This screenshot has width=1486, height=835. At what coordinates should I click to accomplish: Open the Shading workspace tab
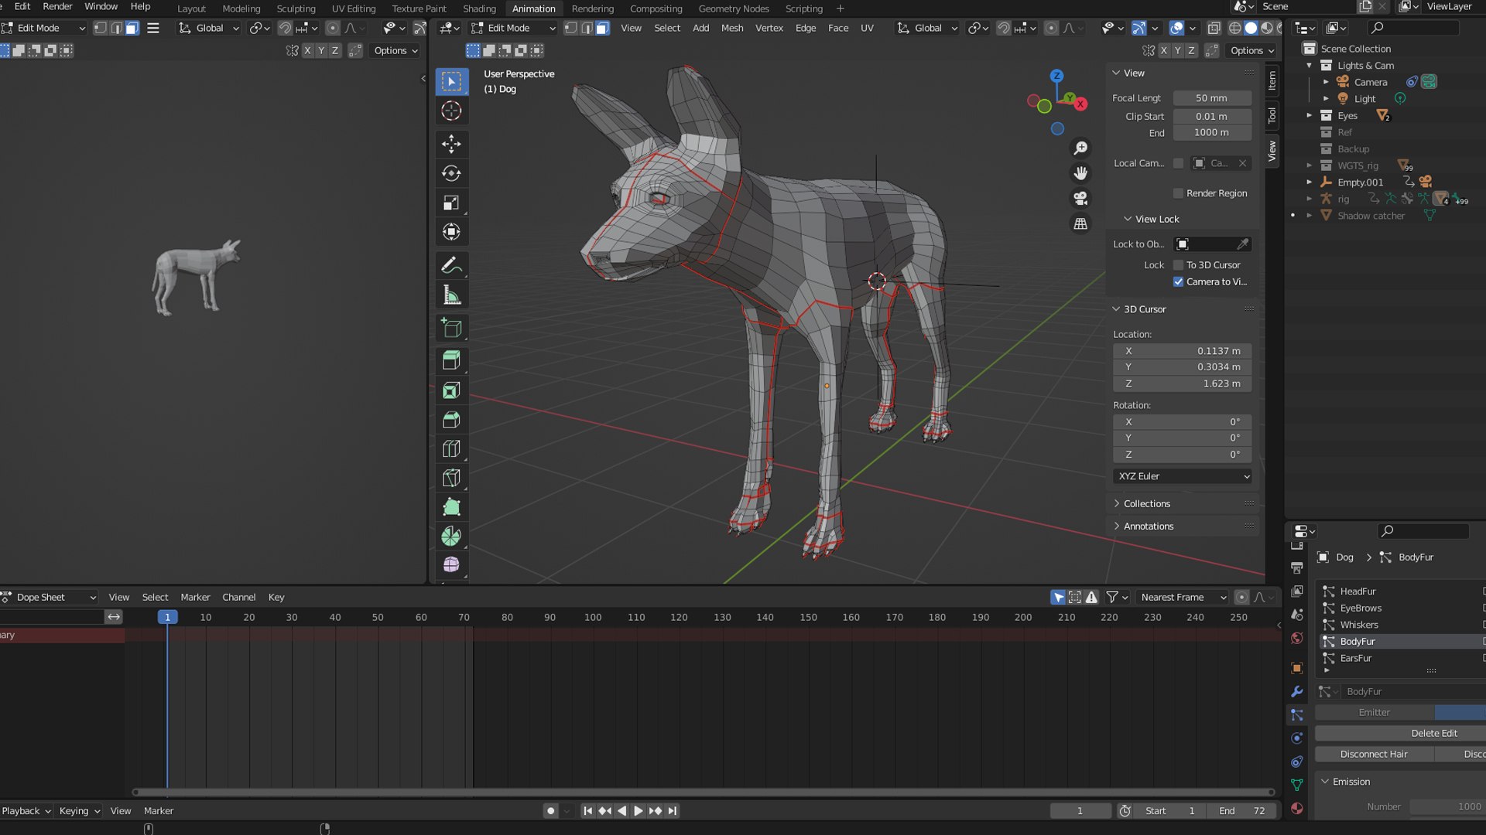tap(479, 9)
